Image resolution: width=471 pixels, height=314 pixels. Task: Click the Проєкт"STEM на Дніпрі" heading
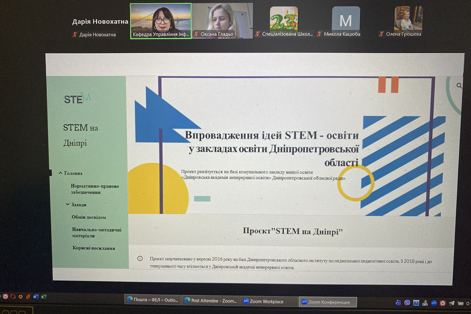[x=293, y=231]
